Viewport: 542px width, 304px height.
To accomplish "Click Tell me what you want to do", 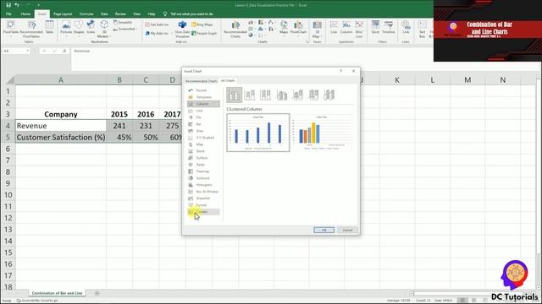I will (188, 14).
